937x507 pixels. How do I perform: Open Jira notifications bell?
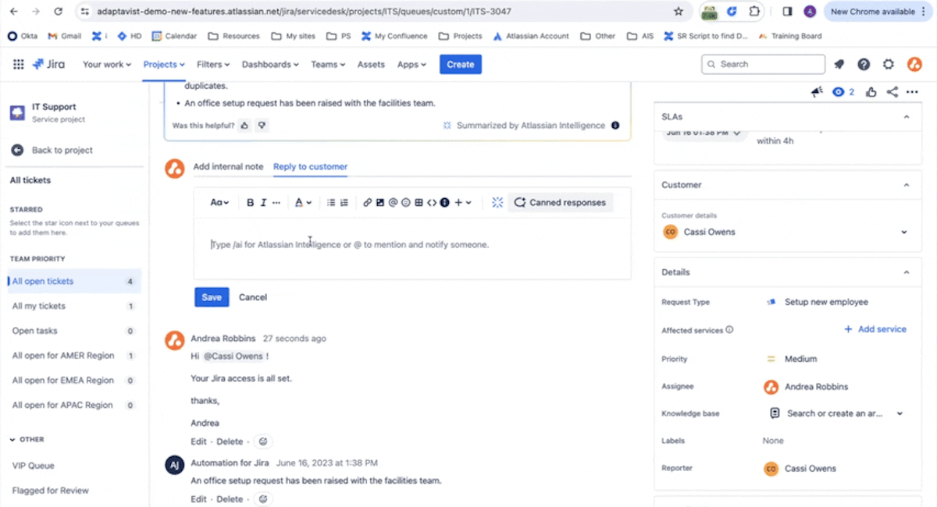point(839,65)
